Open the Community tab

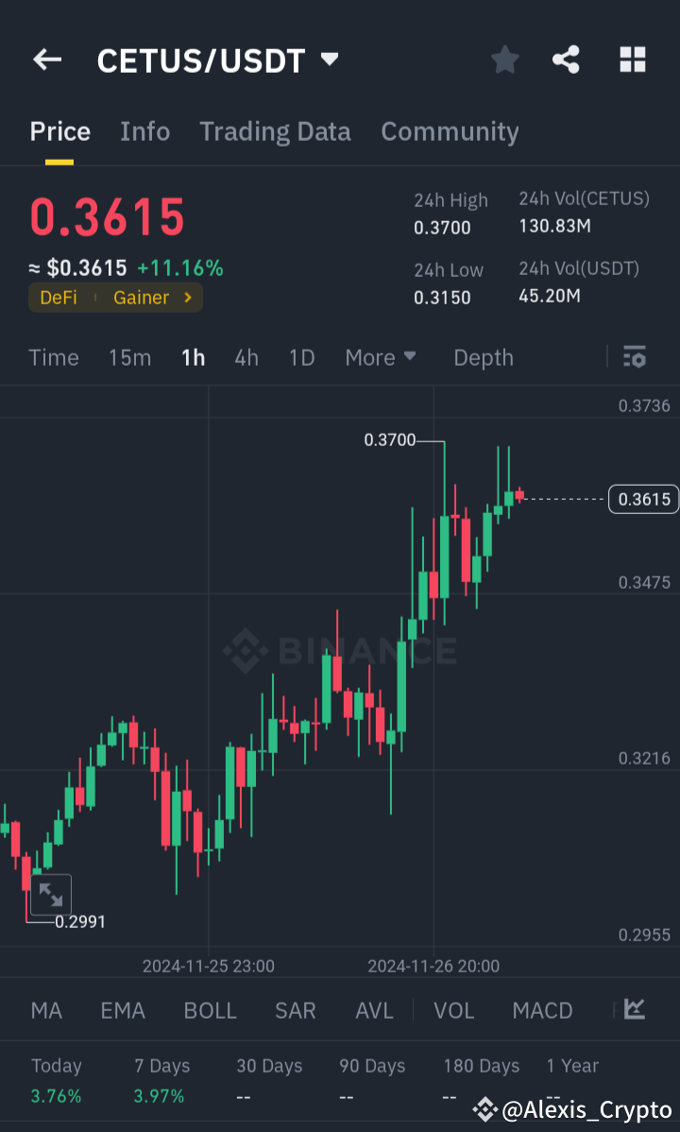[x=450, y=131]
